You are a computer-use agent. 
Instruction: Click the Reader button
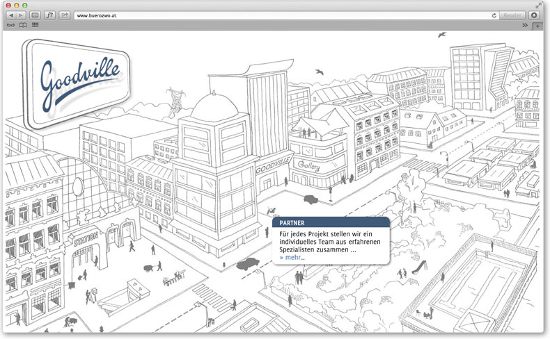(x=512, y=15)
